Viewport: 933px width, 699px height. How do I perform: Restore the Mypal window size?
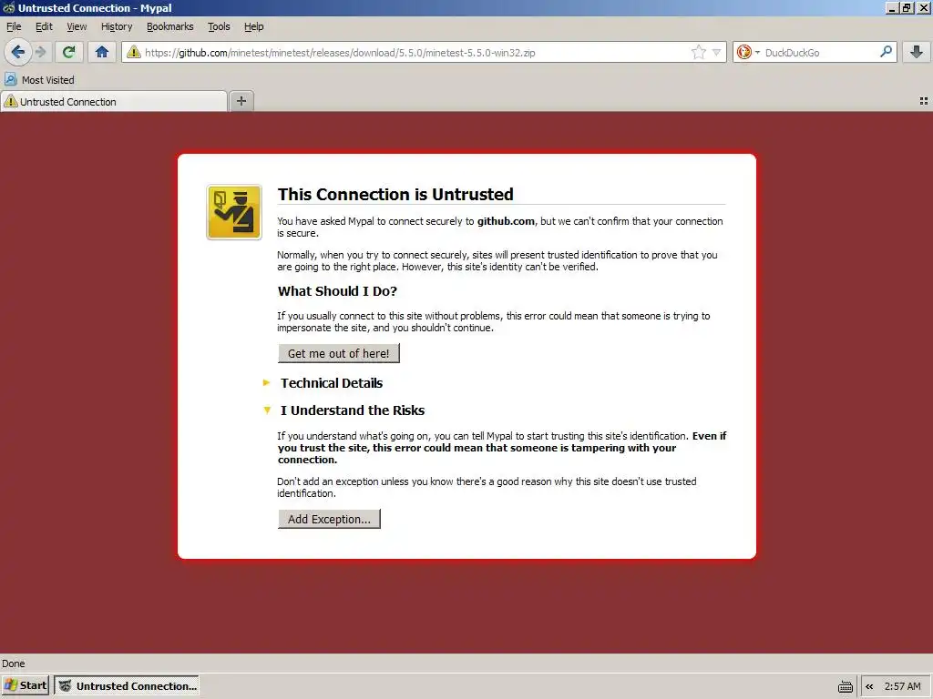coord(907,7)
